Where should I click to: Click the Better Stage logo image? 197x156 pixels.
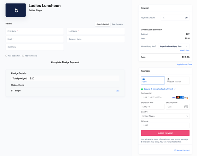(x=16, y=10)
